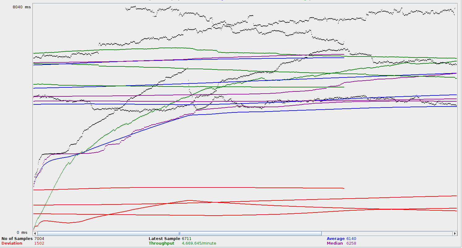Click the green 'Throughput' label
462x248 pixels.
[x=161, y=243]
